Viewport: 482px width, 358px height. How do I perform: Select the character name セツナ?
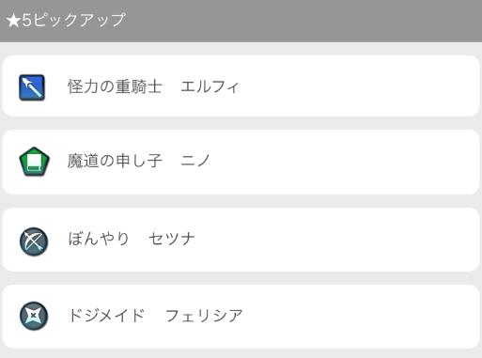pyautogui.click(x=172, y=239)
